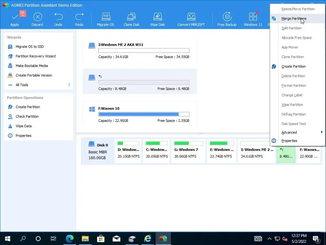Click Disk Speed Test menu entry
326x245 pixels.
pos(297,124)
